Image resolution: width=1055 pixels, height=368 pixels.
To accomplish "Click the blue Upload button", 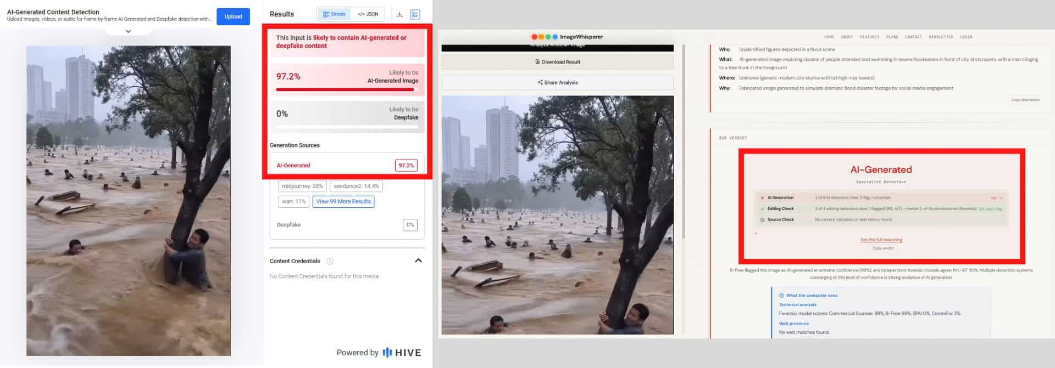I will coord(233,16).
